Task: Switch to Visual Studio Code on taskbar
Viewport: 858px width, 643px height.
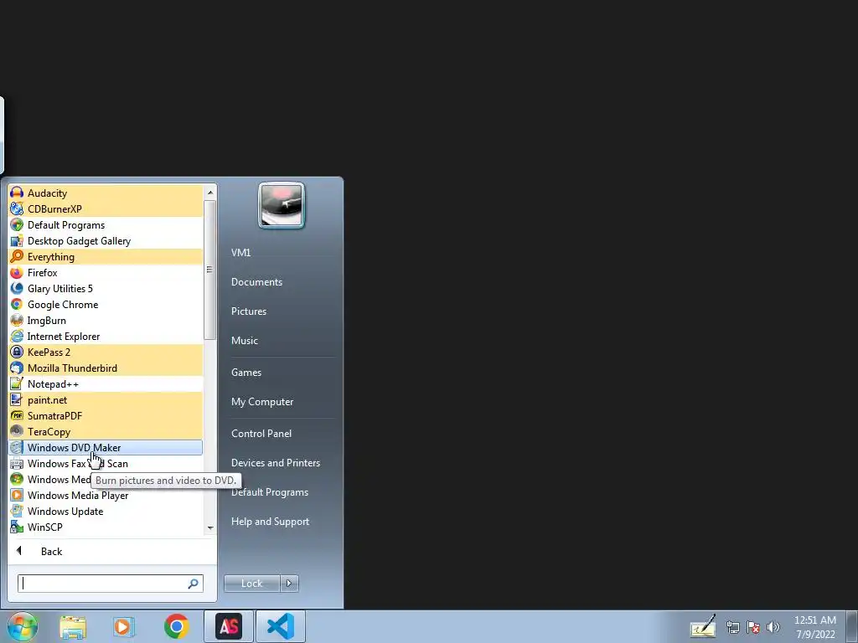Action: click(281, 626)
